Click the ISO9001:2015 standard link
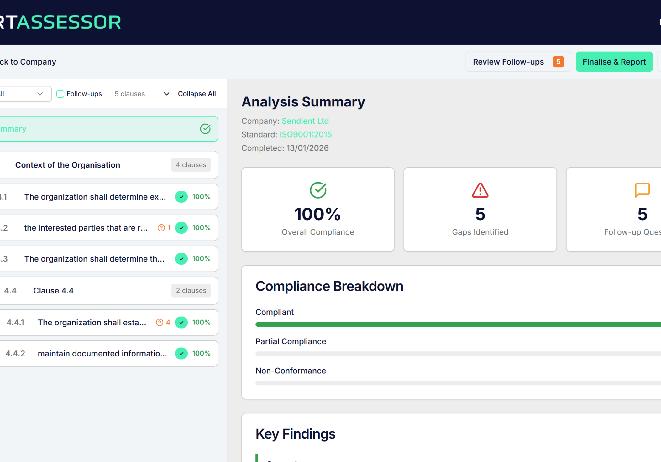Viewport: 661px width, 462px height. tap(305, 134)
